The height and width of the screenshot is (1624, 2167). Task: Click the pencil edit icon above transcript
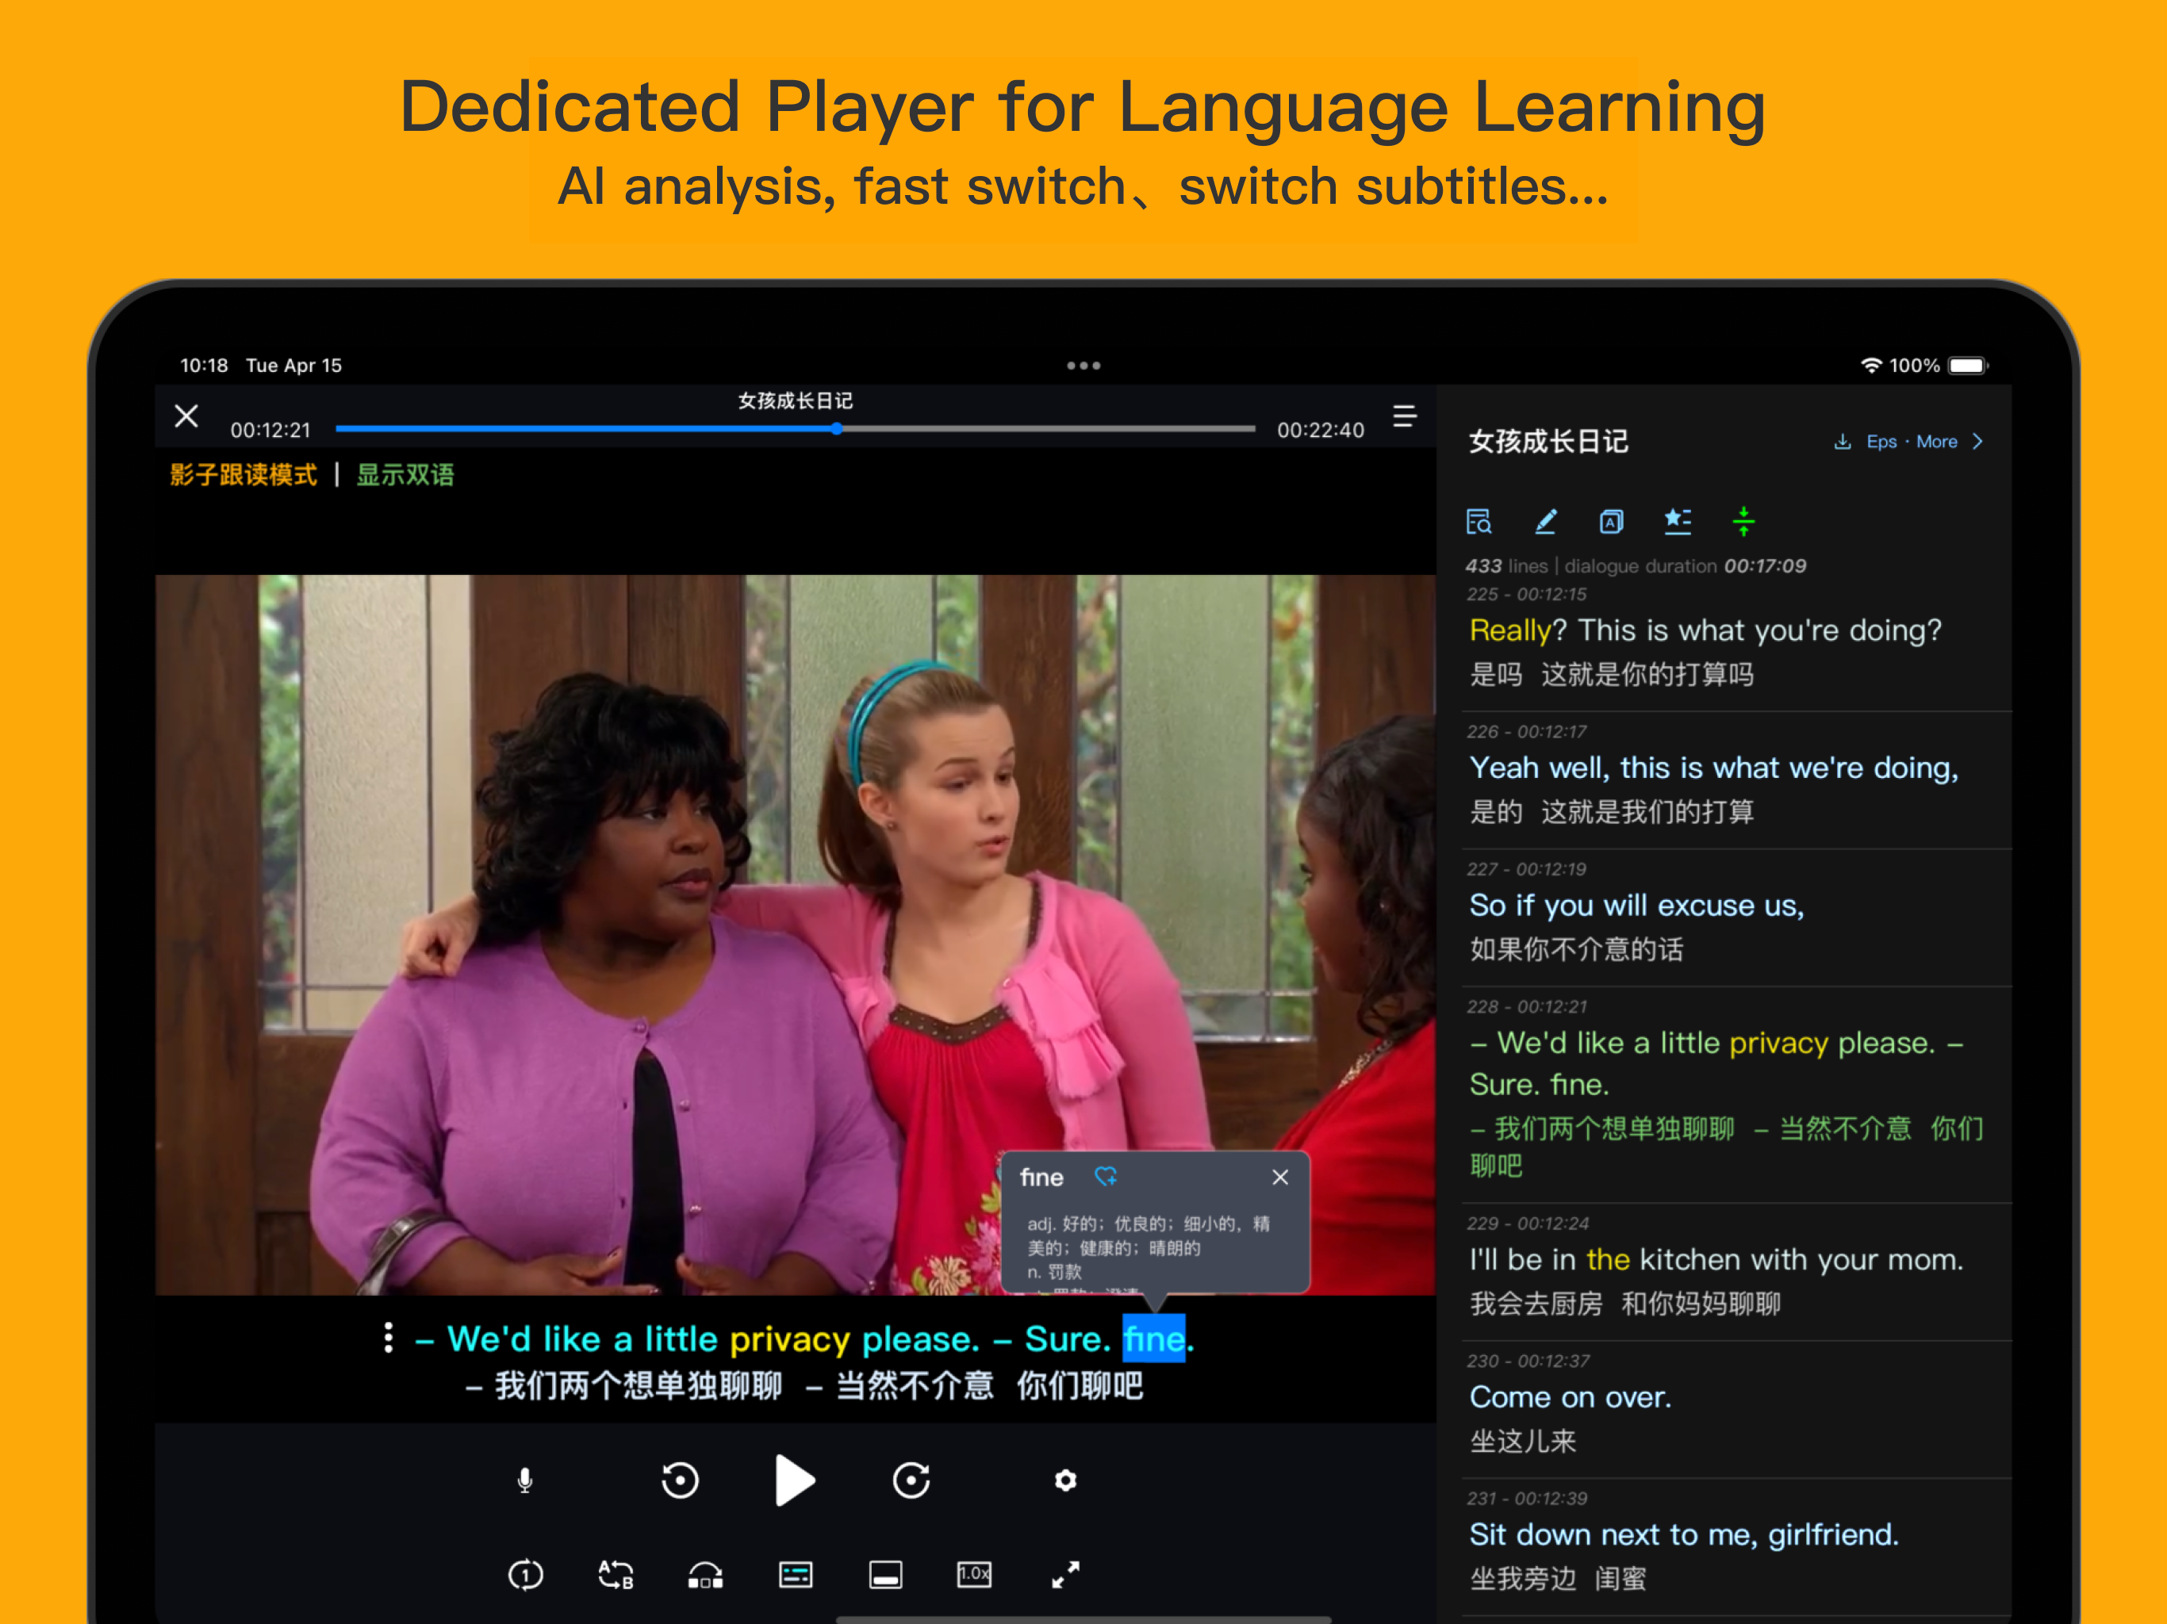pos(1545,521)
